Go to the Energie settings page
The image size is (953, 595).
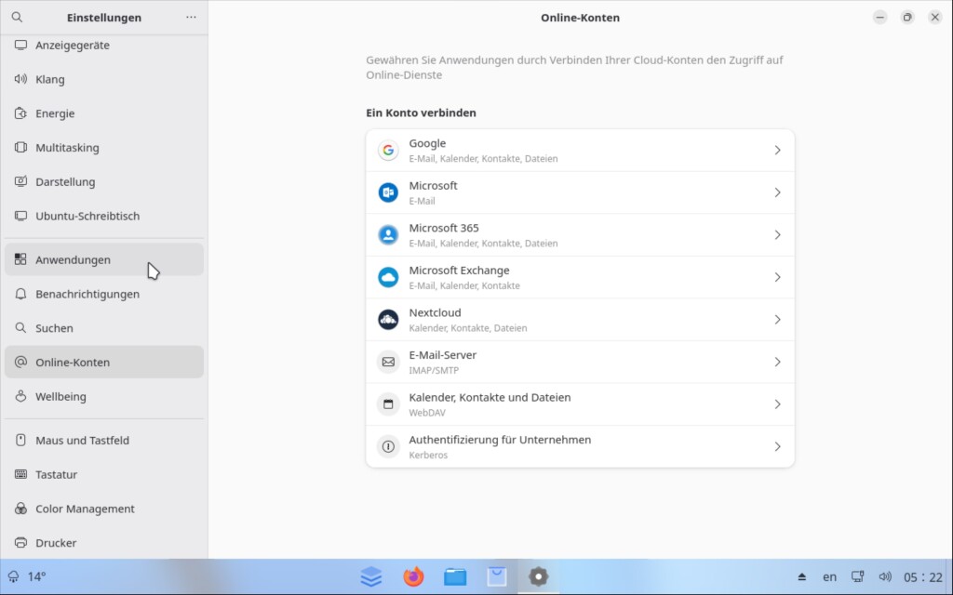click(104, 112)
